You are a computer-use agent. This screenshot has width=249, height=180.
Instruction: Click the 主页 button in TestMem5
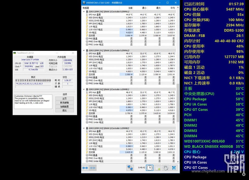point(65,98)
